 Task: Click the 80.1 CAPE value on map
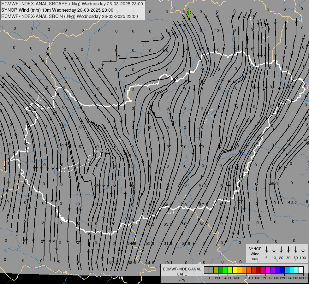[x=186, y=224]
